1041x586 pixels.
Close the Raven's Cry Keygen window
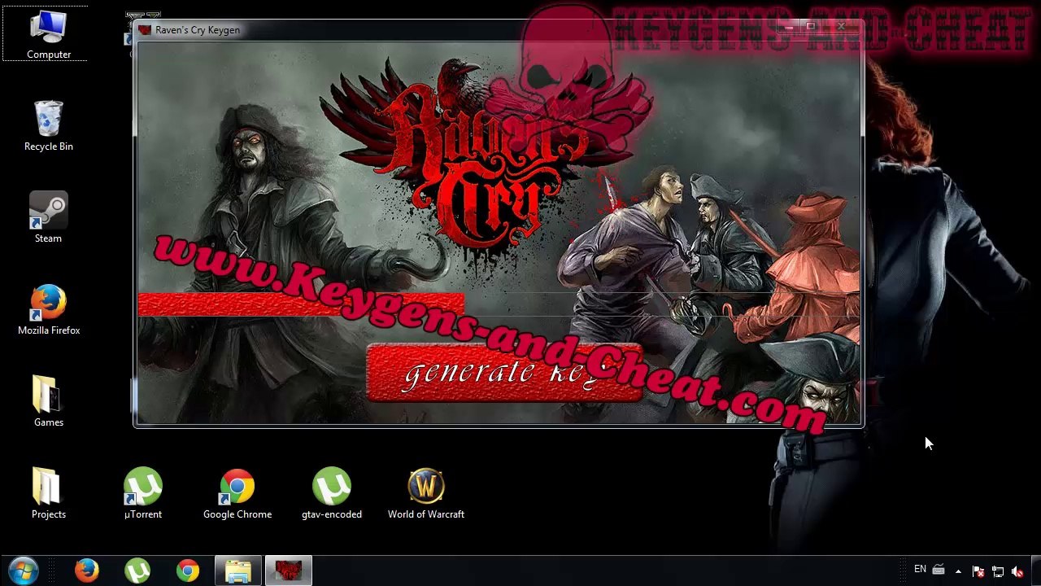coord(840,28)
